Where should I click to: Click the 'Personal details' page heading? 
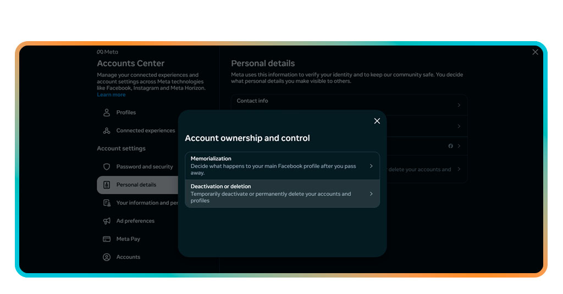point(263,64)
